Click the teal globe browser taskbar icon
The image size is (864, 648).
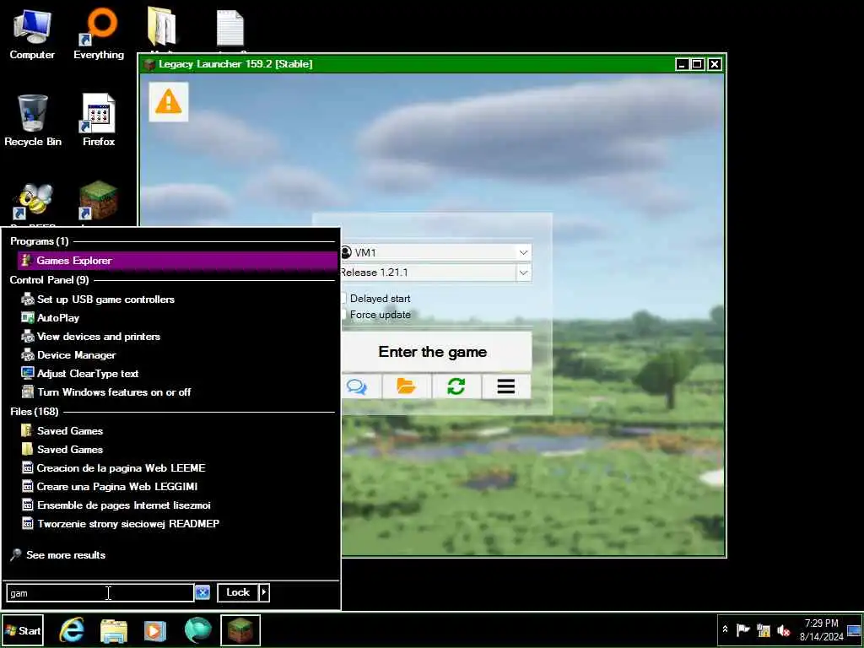point(197,629)
